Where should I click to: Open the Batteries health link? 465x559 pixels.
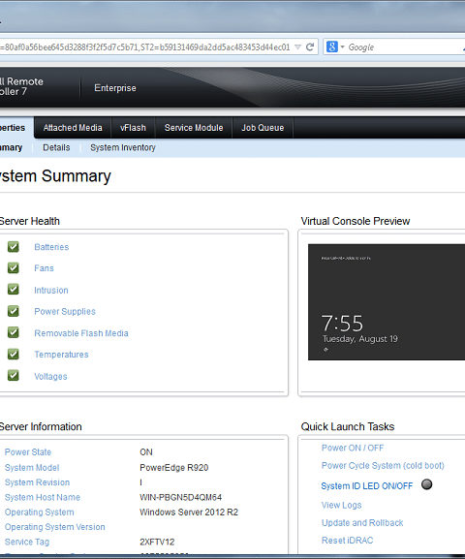click(51, 247)
